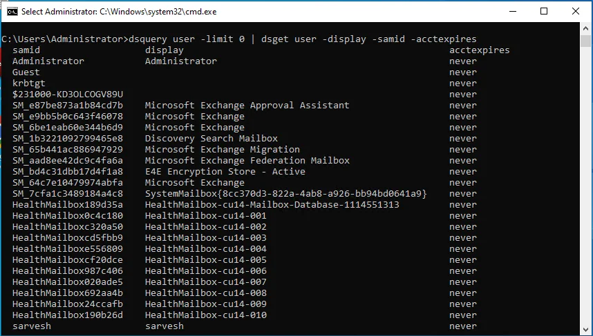Viewport: 593px width, 336px height.
Task: Click 'Microsoft Exchange Migration' display name
Action: click(x=223, y=149)
